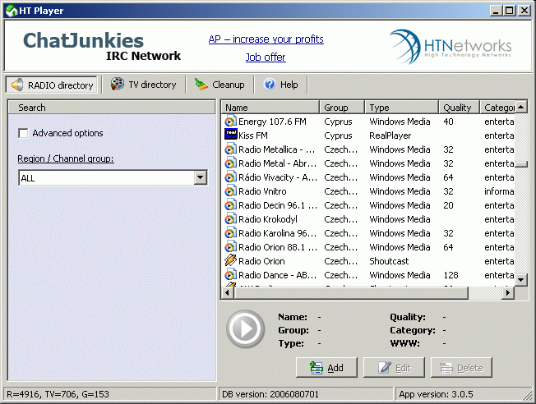Viewport: 536px width, 404px height.
Task: Click the Search panel header
Action: tap(112, 108)
